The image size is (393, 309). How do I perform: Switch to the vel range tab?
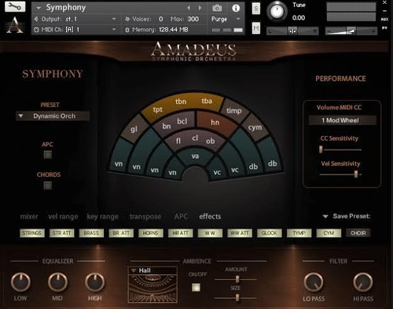click(x=63, y=217)
